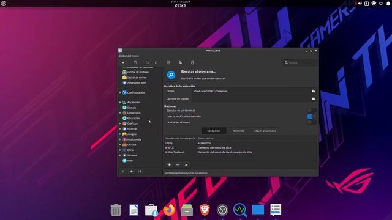Image resolution: width=392 pixels, height=220 pixels.
Task: Click the volume icon in the top panel
Action: coord(360,4)
